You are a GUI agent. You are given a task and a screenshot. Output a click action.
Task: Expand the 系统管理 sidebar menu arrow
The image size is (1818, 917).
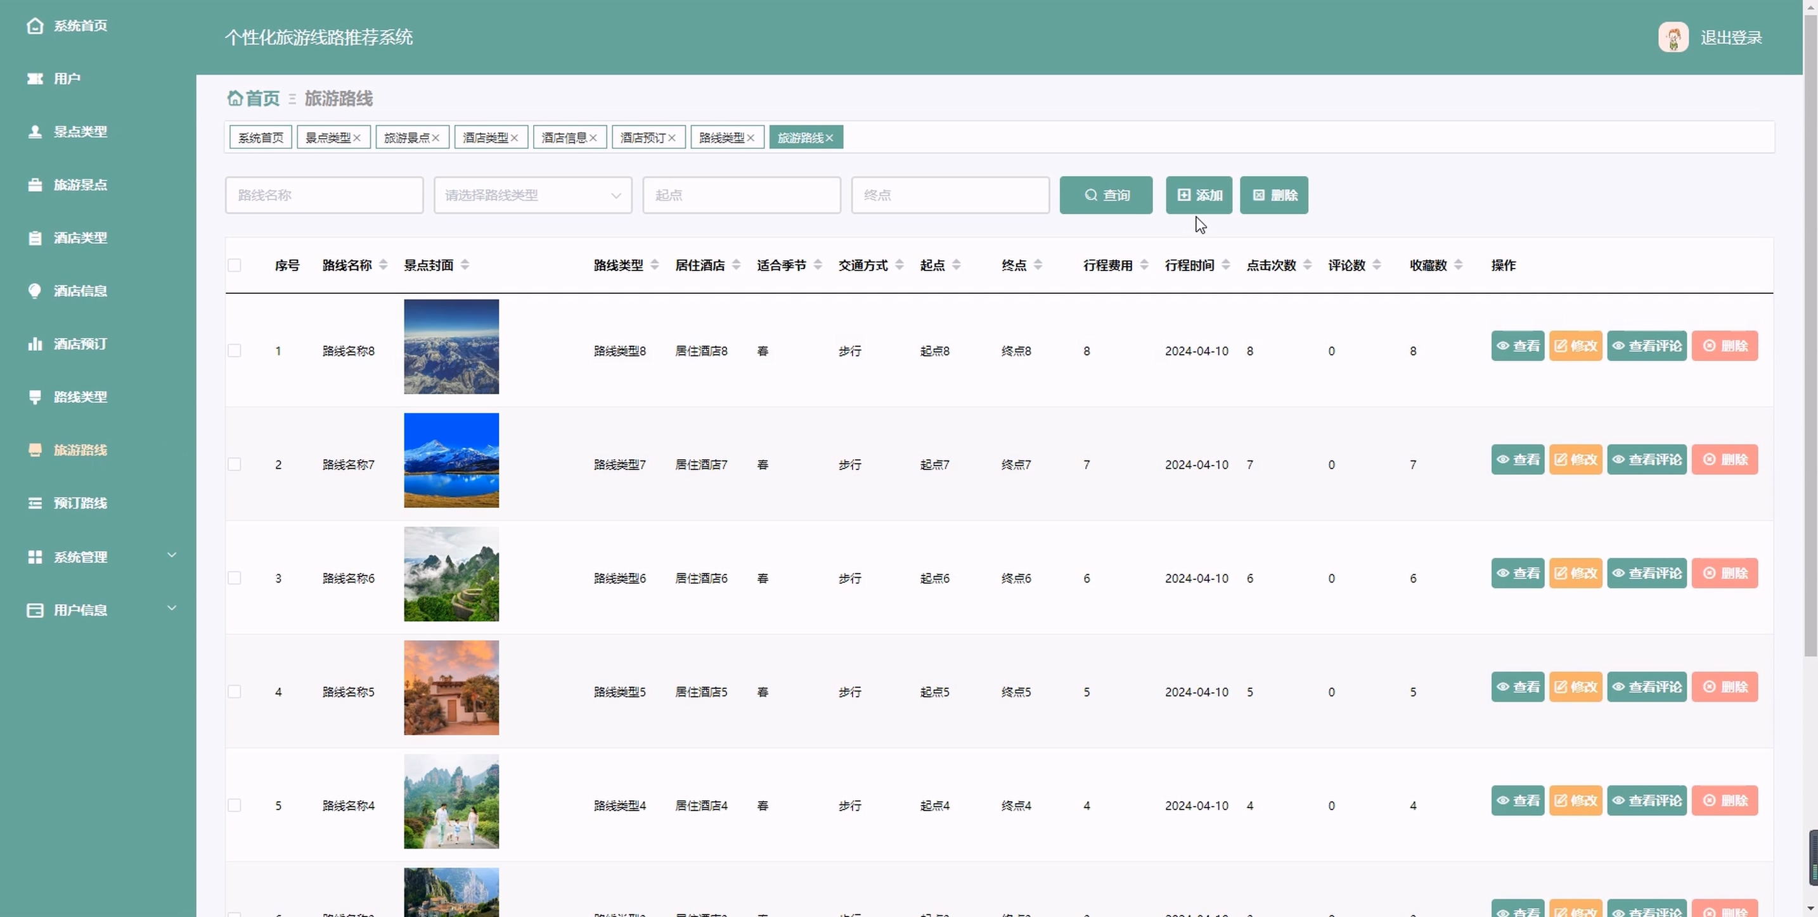coord(172,555)
